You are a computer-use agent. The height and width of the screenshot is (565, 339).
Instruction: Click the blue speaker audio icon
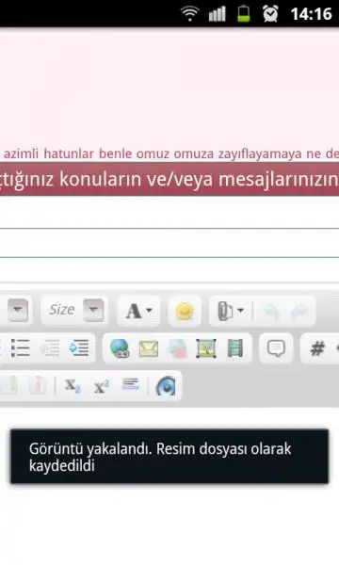pyautogui.click(x=166, y=386)
